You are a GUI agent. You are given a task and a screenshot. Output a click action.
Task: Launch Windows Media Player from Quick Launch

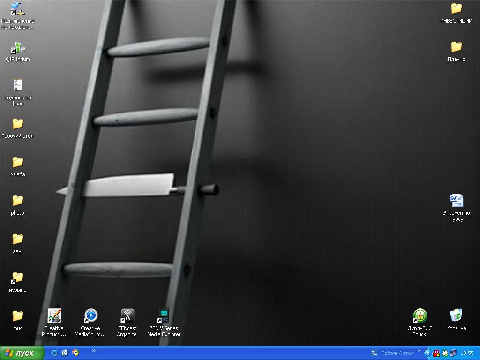pyautogui.click(x=75, y=353)
